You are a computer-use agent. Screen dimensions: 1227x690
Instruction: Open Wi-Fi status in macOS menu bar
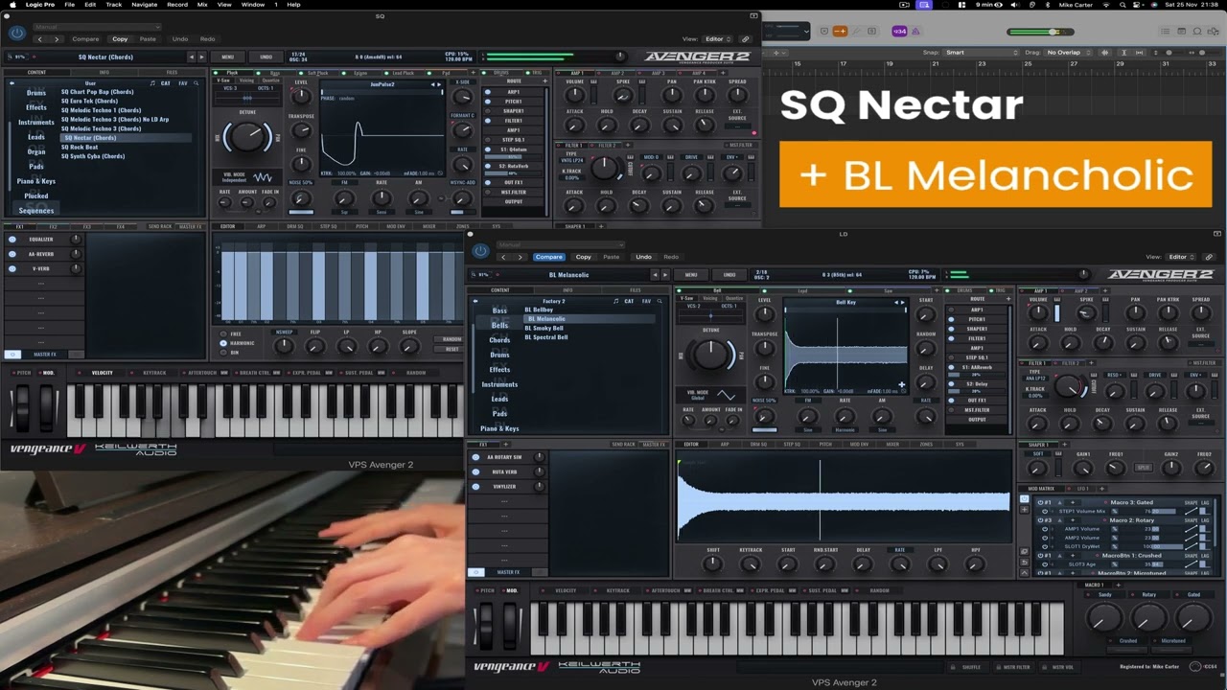[1107, 5]
